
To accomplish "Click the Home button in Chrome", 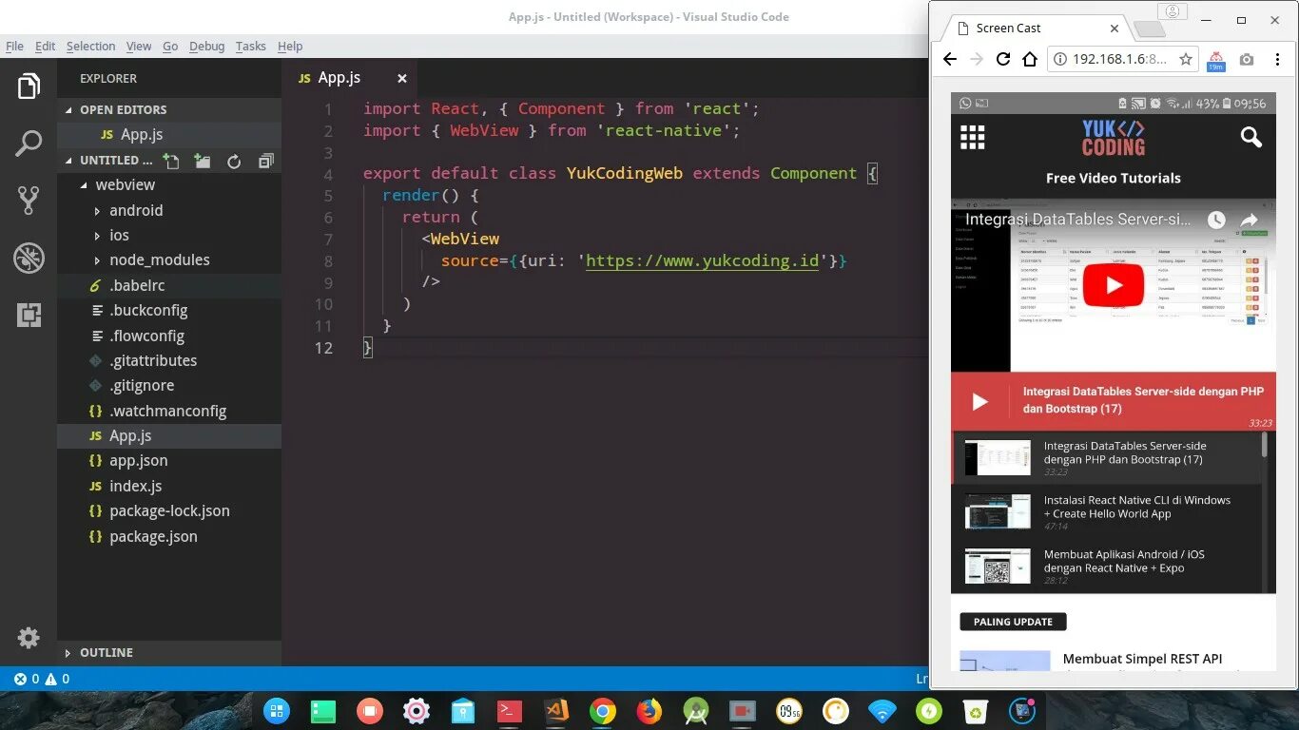I will (x=1029, y=59).
